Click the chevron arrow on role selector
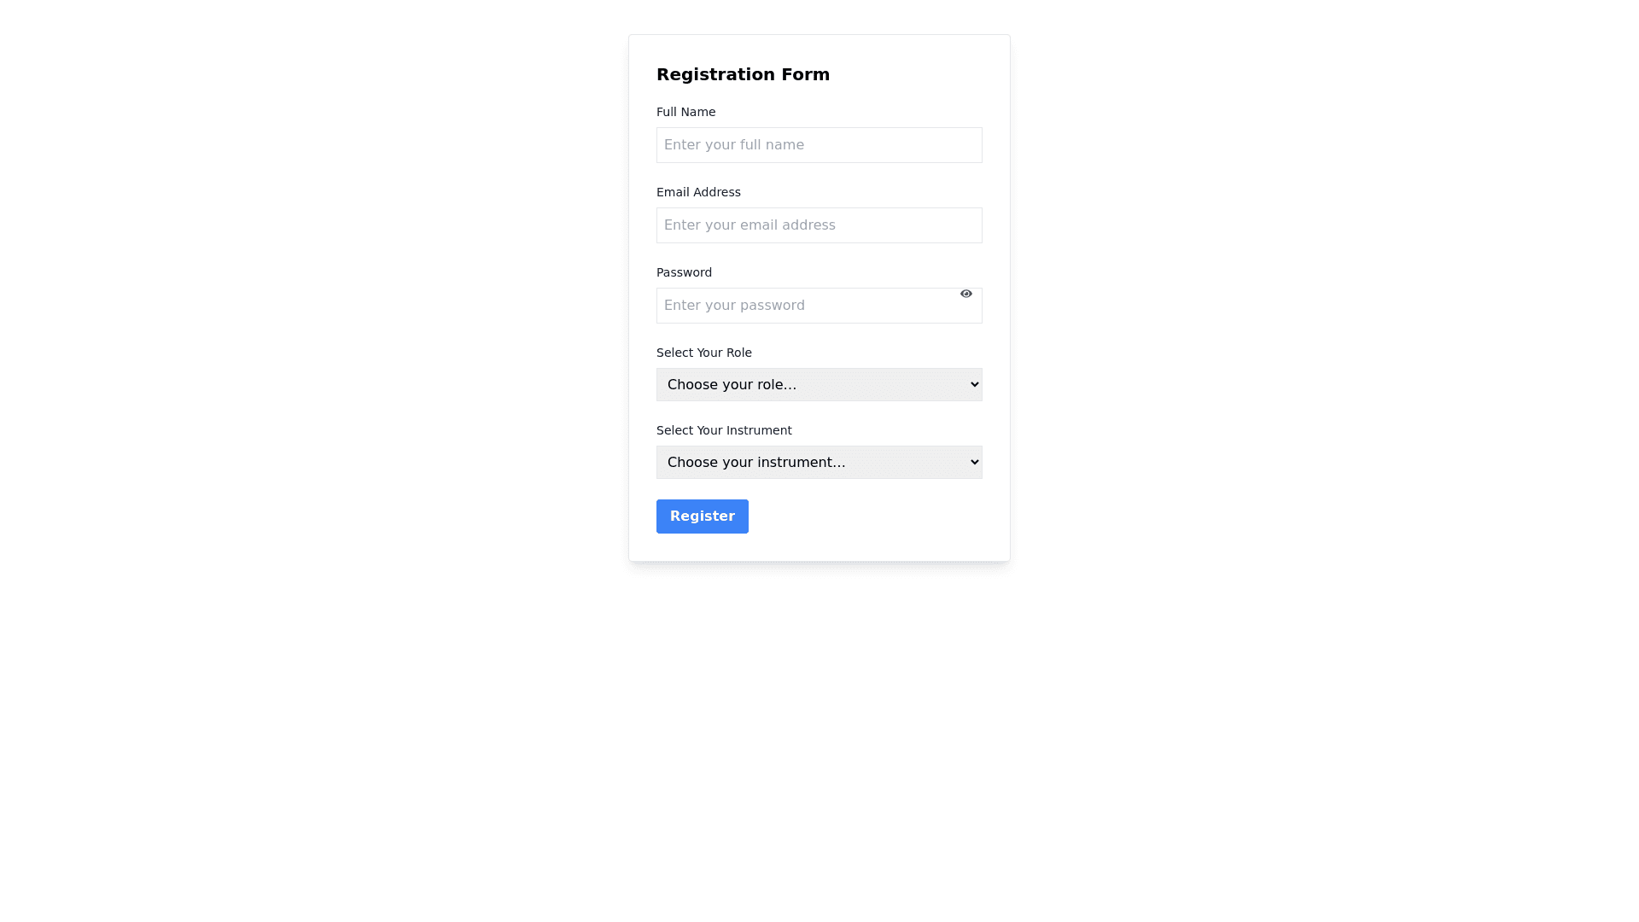Screen dimensions: 1639x922 (975, 384)
